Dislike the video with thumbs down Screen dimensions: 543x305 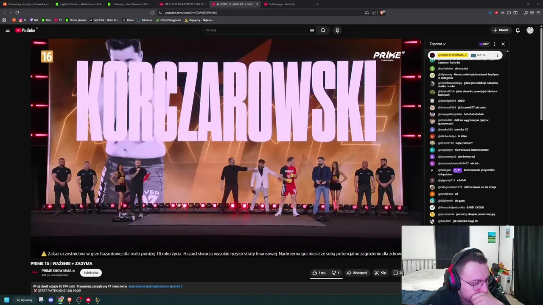pyautogui.click(x=336, y=273)
